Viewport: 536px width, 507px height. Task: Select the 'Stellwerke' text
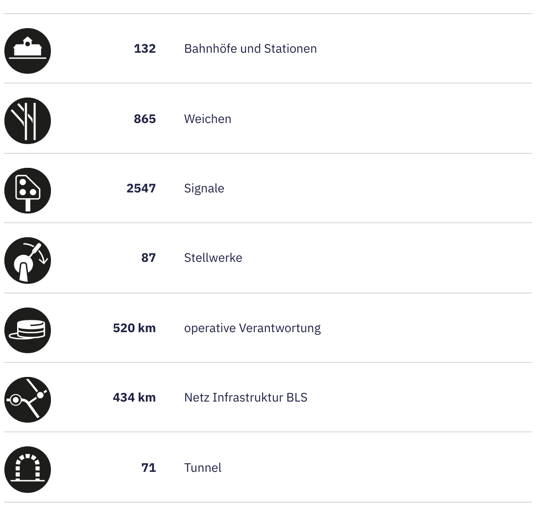[x=213, y=257]
